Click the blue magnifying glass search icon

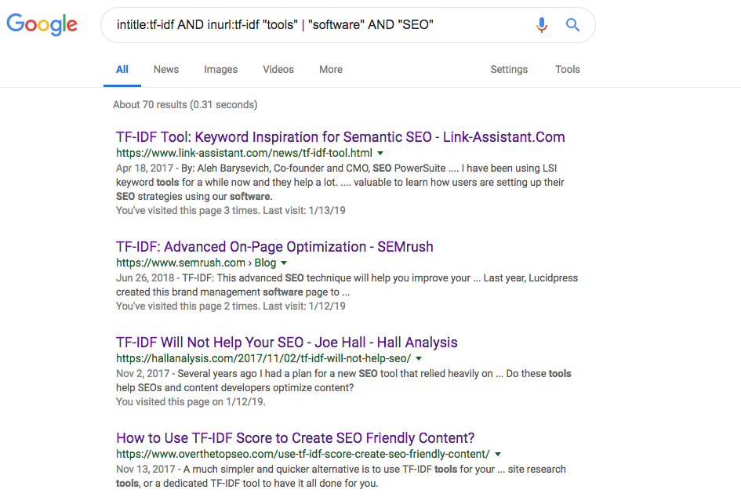572,25
